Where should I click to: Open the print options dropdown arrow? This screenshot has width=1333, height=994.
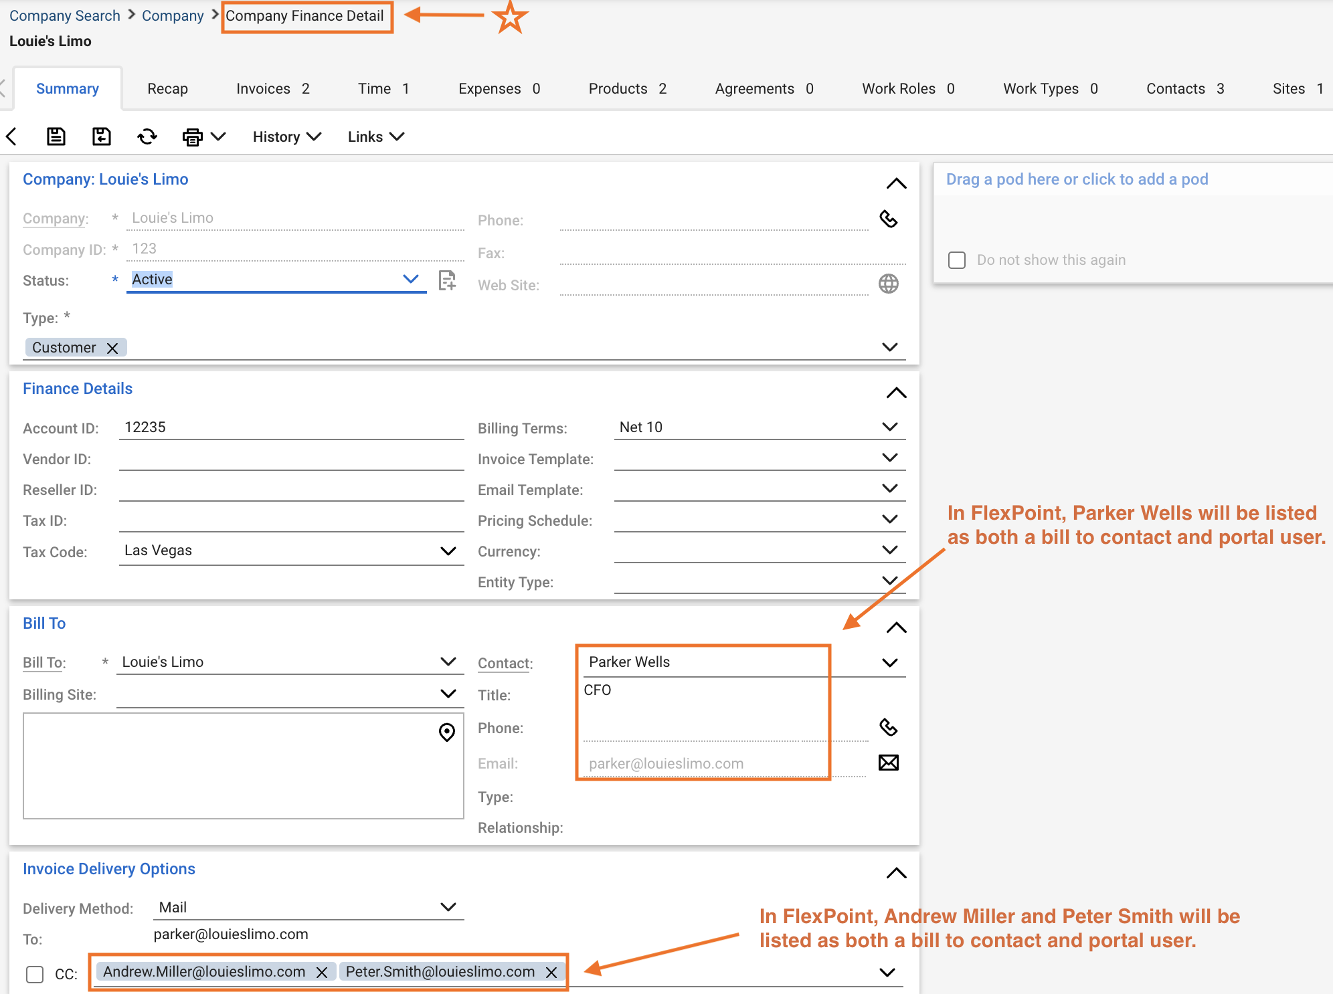(218, 136)
